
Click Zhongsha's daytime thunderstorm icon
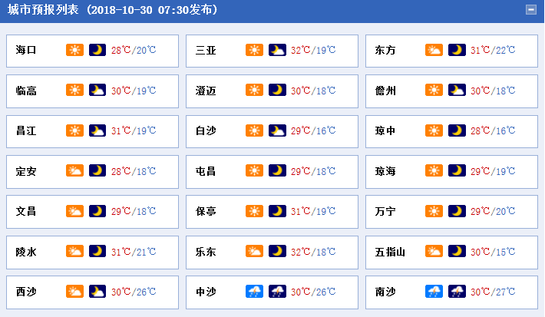(x=254, y=292)
